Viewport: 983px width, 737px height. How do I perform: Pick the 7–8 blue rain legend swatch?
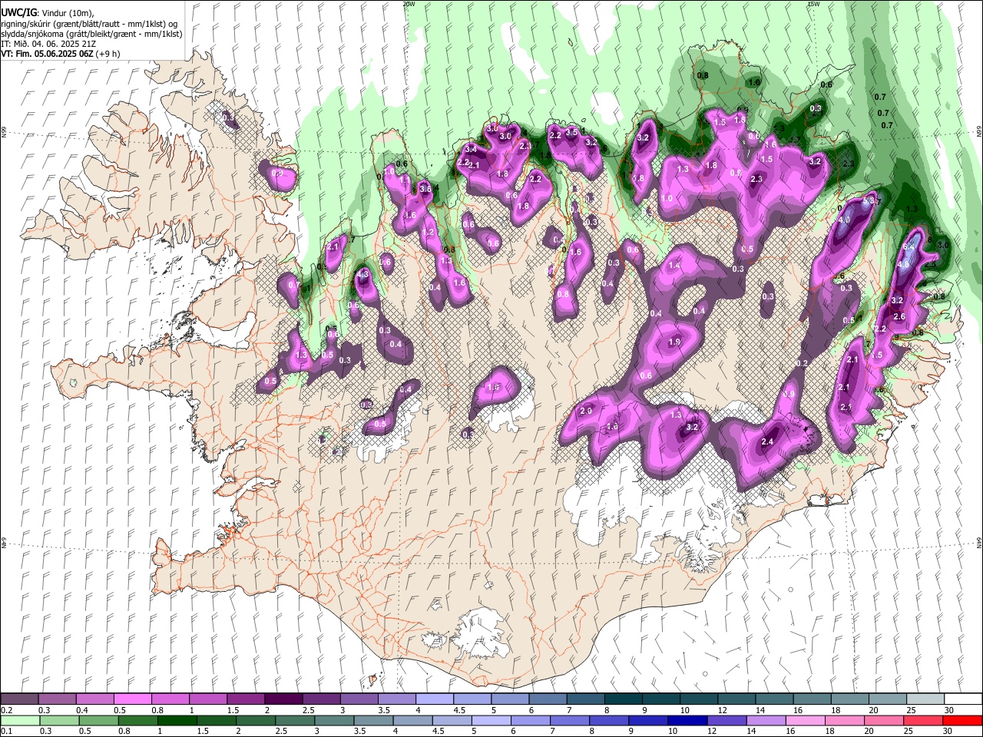point(570,720)
